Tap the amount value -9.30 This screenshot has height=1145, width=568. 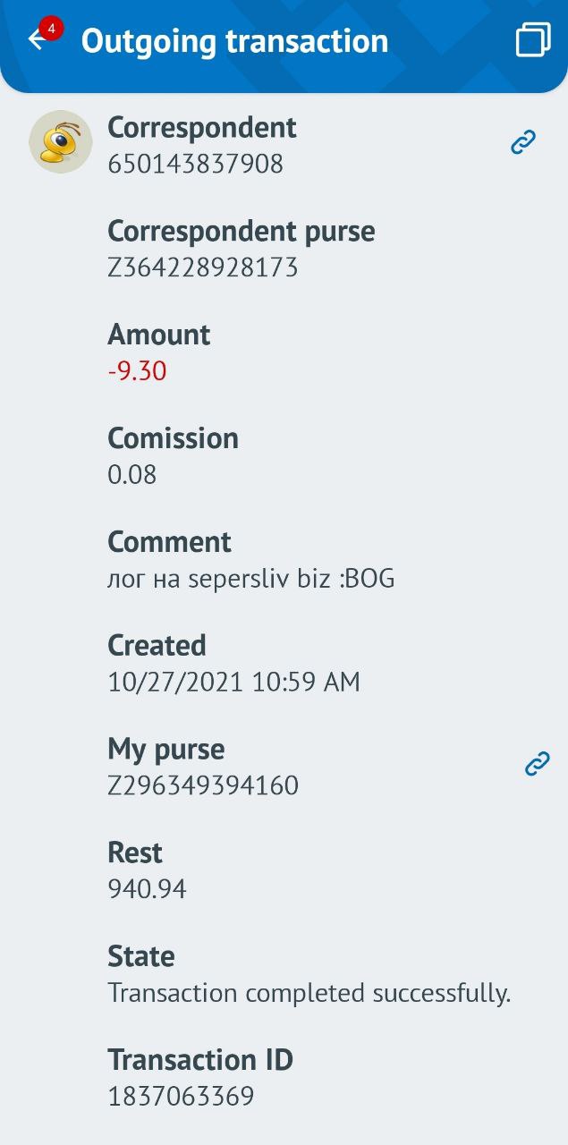tap(137, 371)
